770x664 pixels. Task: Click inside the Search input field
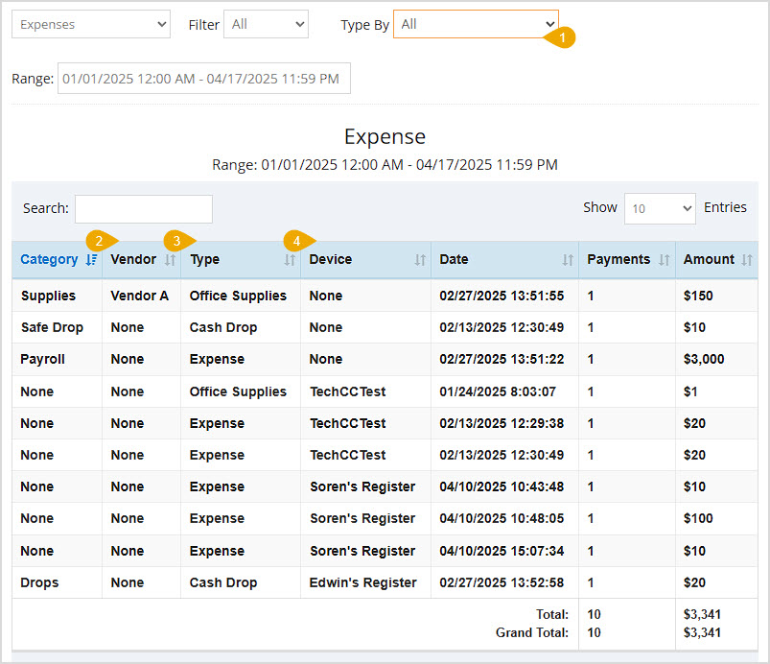(143, 208)
